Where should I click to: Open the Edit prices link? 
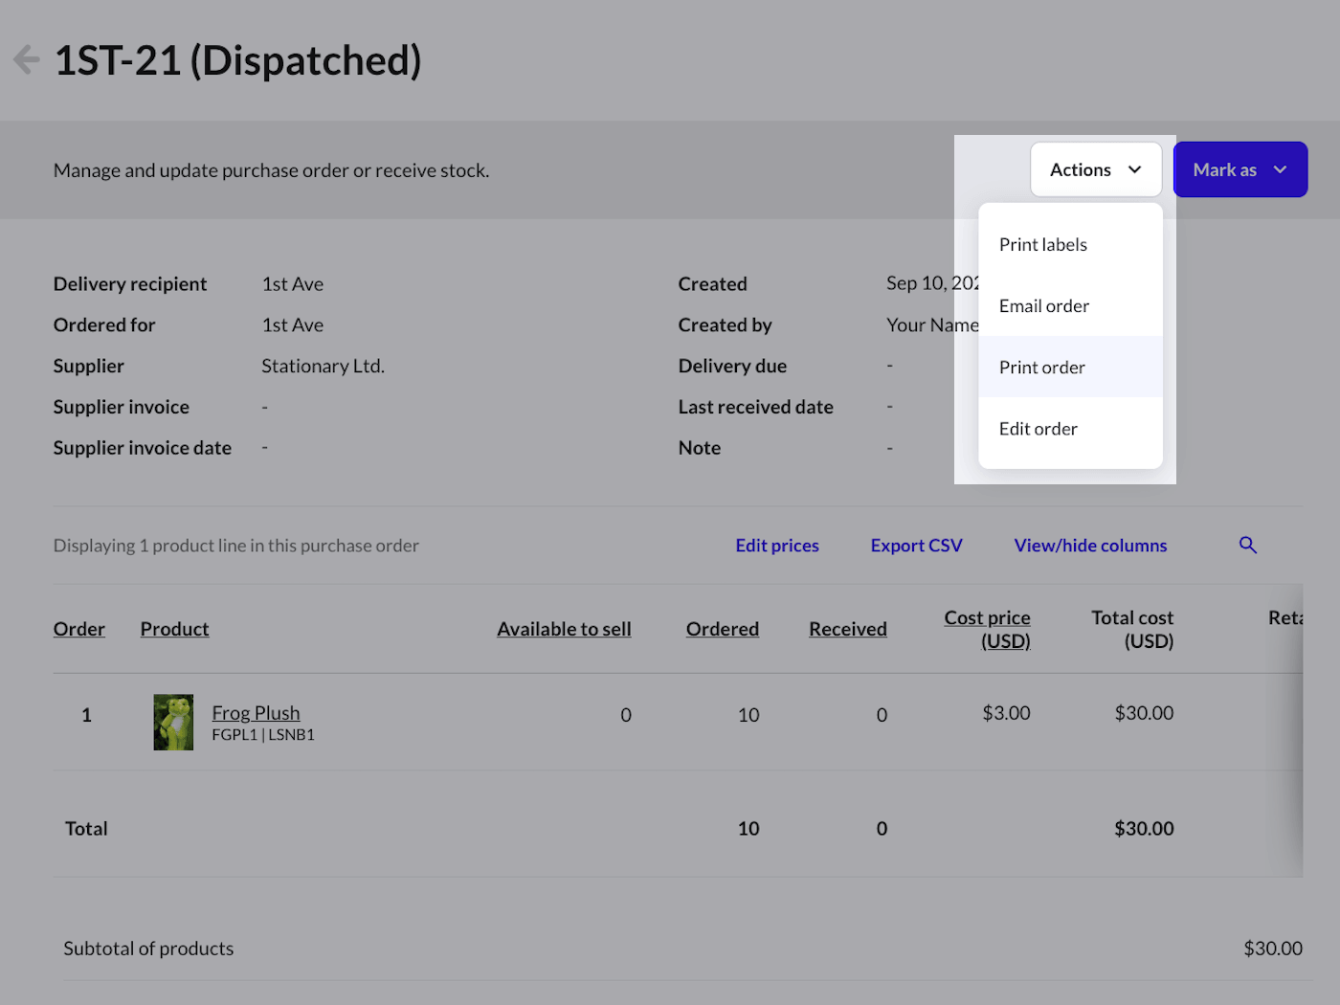(x=777, y=545)
